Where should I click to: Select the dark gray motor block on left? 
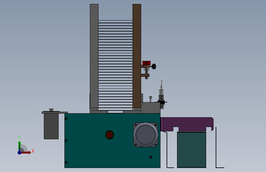51,126
